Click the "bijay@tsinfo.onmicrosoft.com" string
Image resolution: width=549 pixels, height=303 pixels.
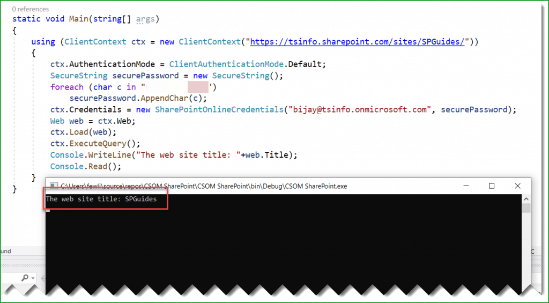tap(360, 109)
